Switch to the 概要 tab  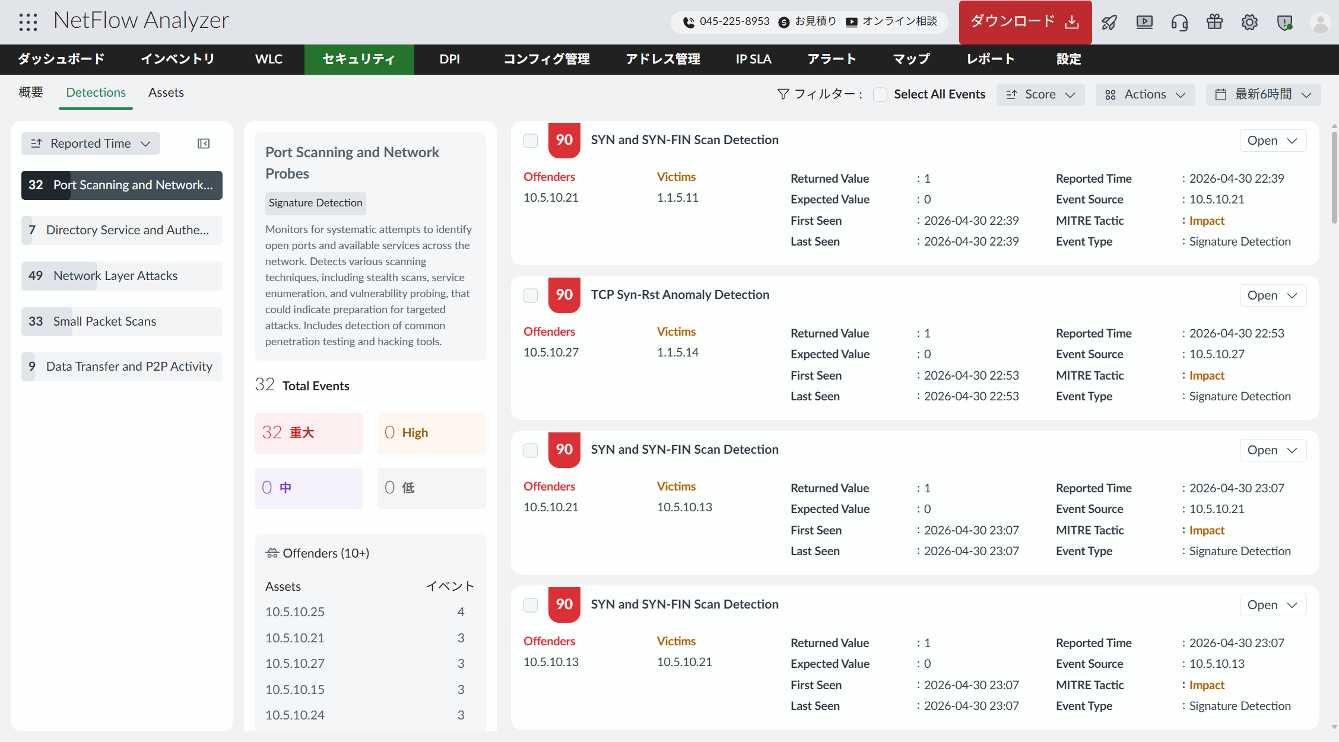tap(31, 93)
